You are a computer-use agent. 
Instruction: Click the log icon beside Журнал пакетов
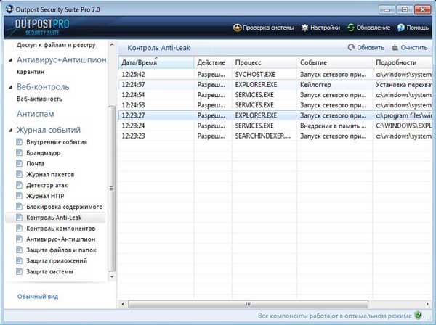19,174
